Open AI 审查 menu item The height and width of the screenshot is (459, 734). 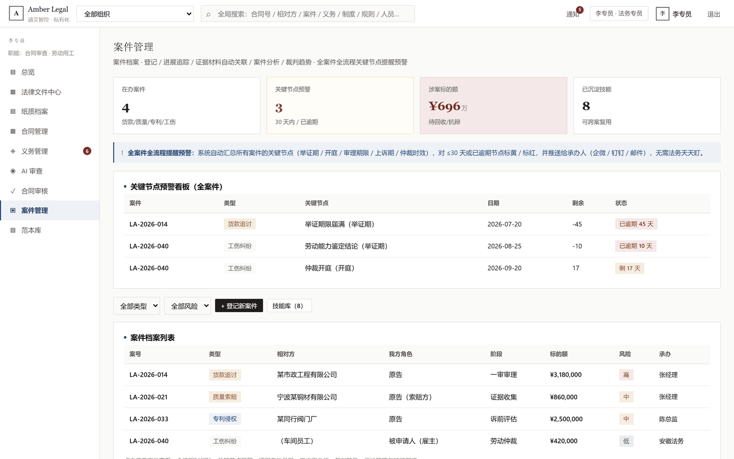(49, 171)
